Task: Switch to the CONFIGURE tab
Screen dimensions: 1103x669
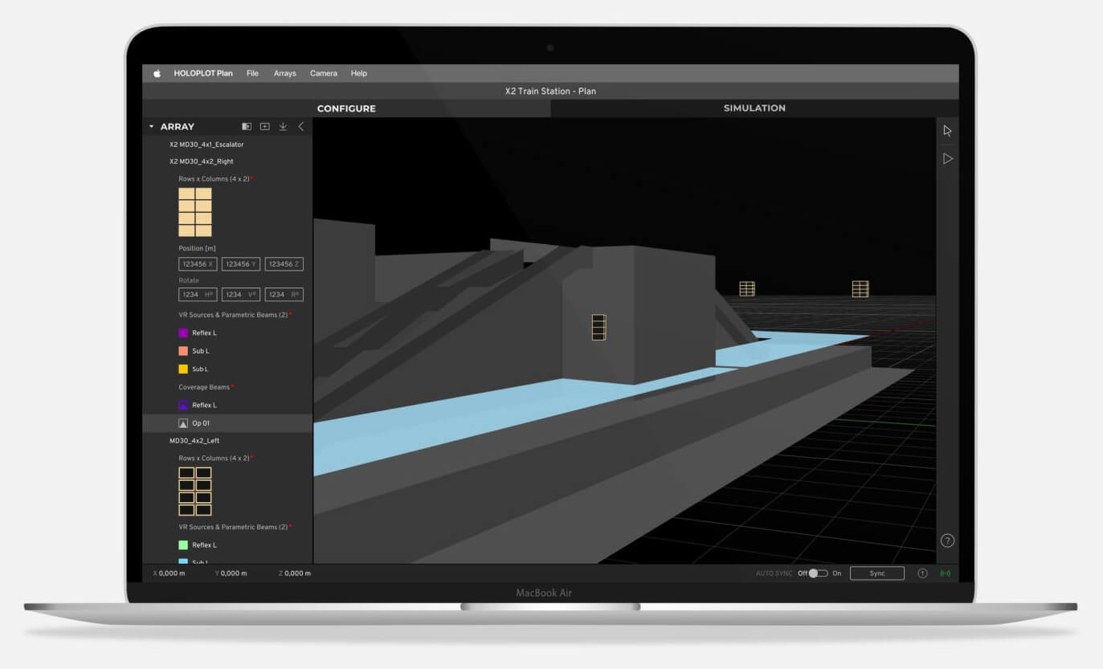Action: pos(346,108)
